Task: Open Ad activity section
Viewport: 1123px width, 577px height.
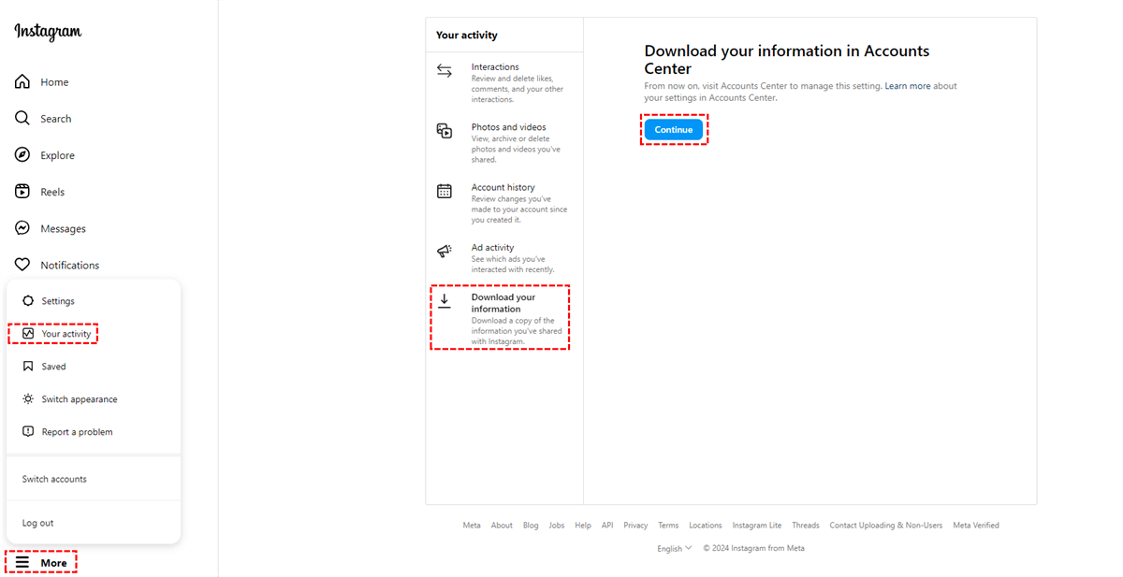Action: point(504,257)
